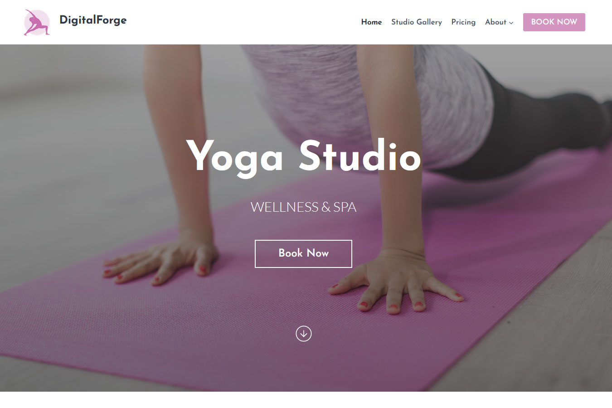This screenshot has height=408, width=612.
Task: Open the Pricing page link
Action: click(x=463, y=22)
